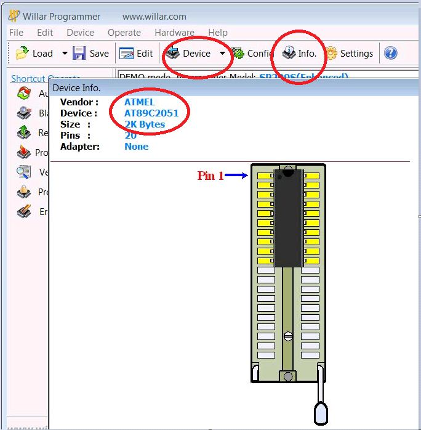The height and width of the screenshot is (430, 421).
Task: Click the ATMEL vendor value
Action: coord(140,102)
